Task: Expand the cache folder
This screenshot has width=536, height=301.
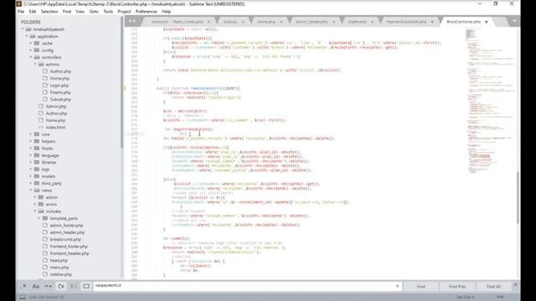Action: pos(31,43)
